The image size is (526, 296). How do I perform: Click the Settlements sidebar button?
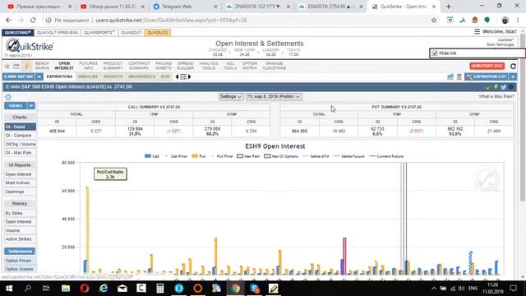point(20,252)
